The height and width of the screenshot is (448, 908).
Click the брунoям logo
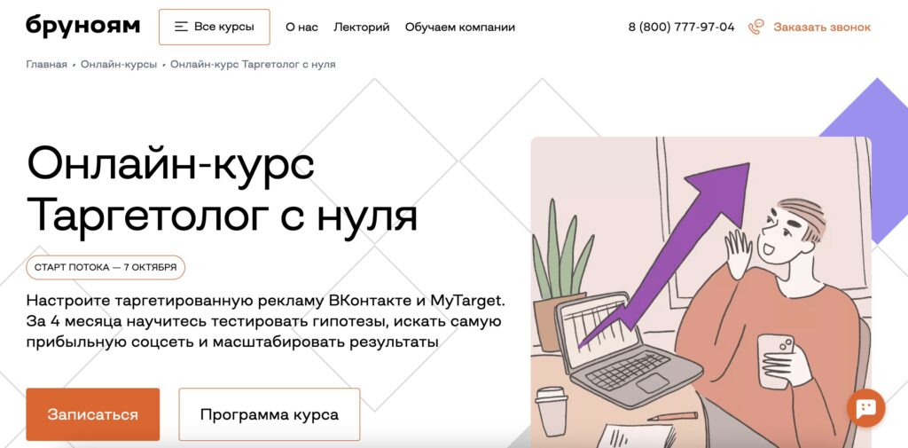pyautogui.click(x=82, y=27)
